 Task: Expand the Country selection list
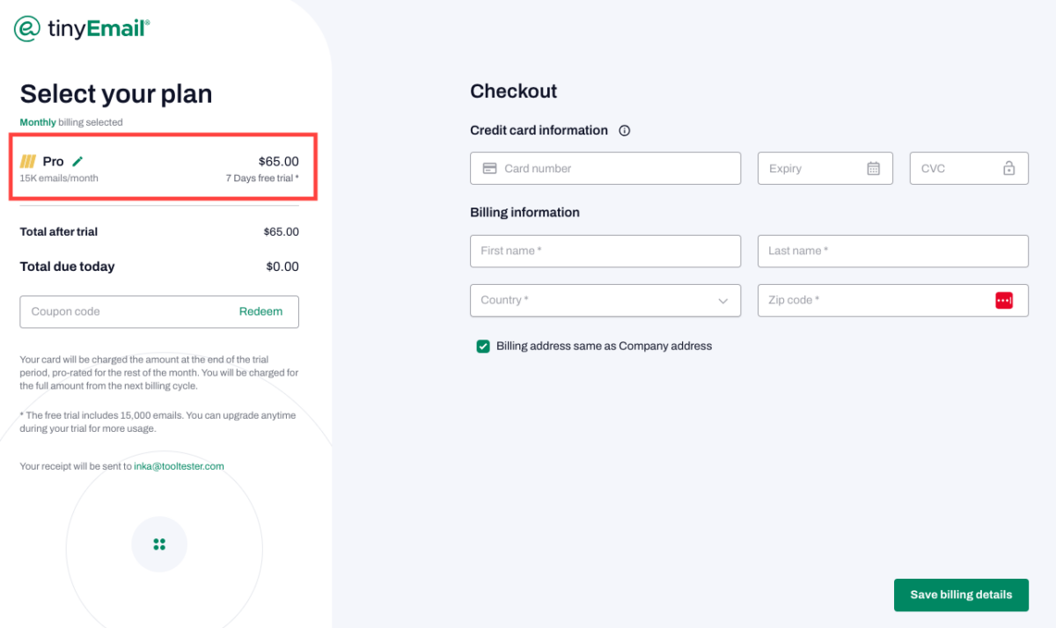tap(605, 300)
